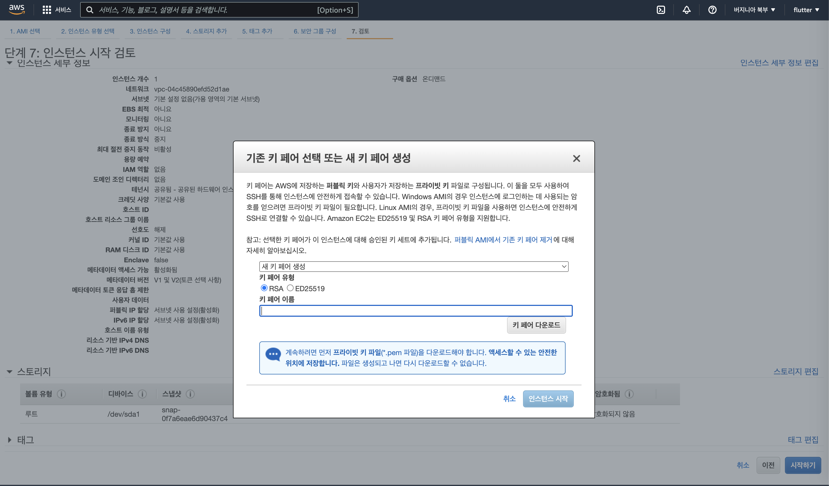Open the 퍼블릭 AMI에서 기존 키 페어 제거 link

pos(503,240)
